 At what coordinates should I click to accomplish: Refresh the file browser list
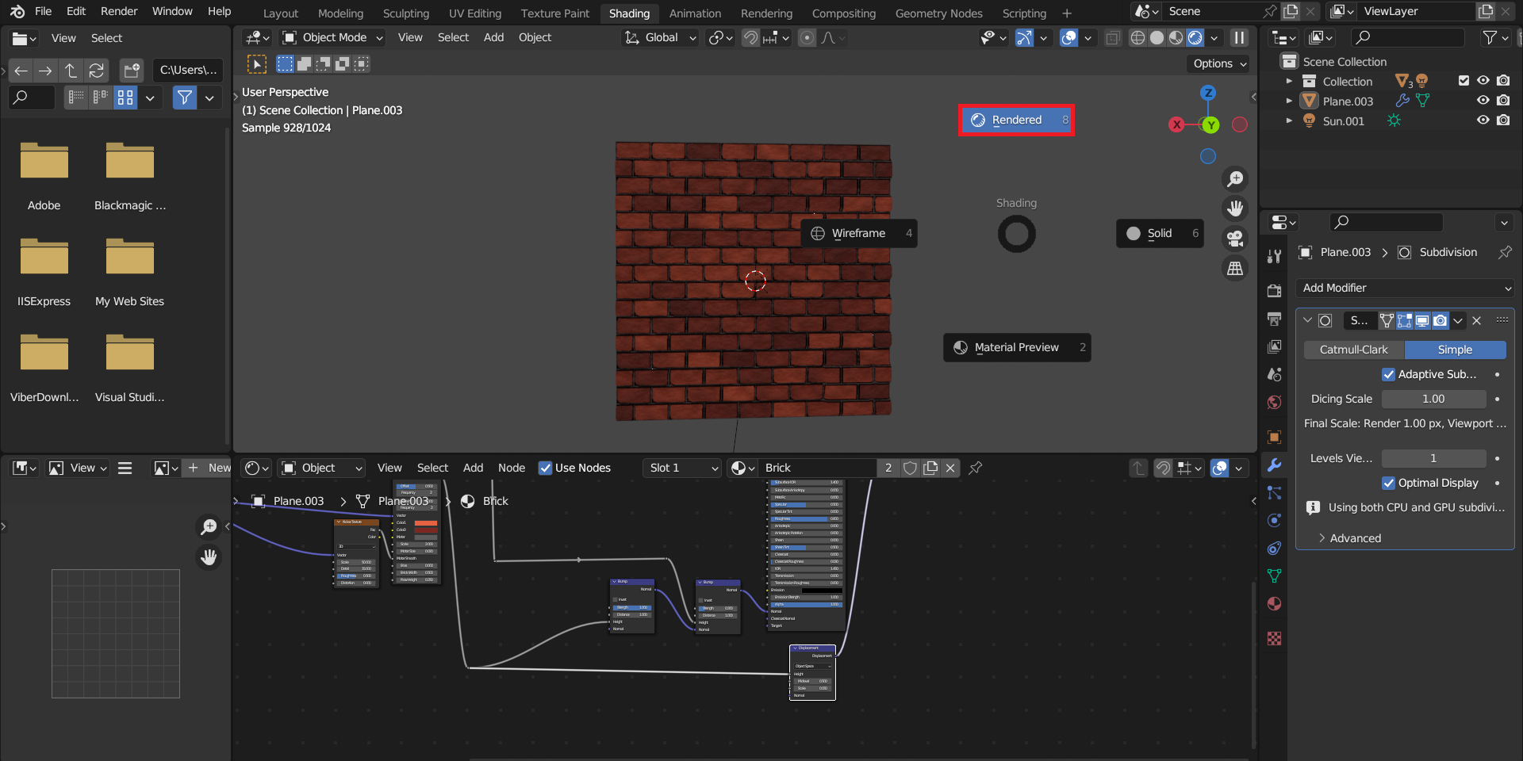click(x=96, y=71)
